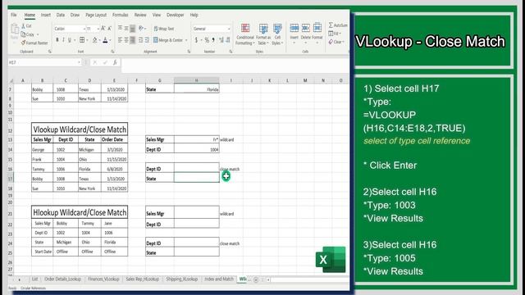Toggle Bold formatting
This screenshot has height=295, width=525.
[x=57, y=40]
